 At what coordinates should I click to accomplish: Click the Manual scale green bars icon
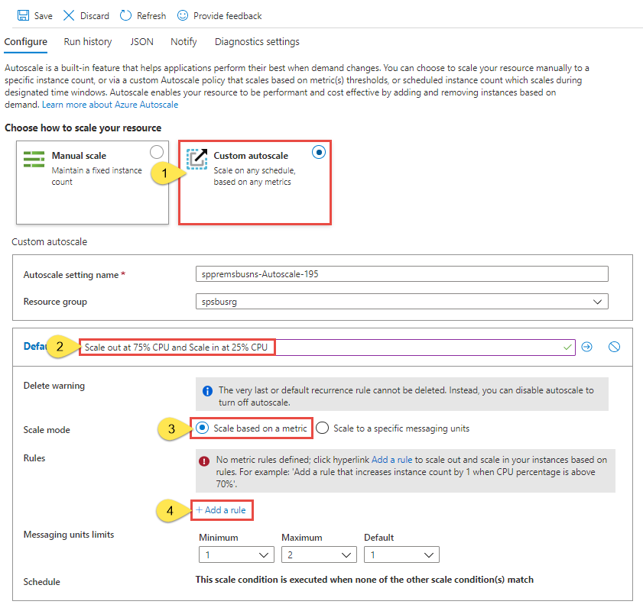(x=34, y=159)
